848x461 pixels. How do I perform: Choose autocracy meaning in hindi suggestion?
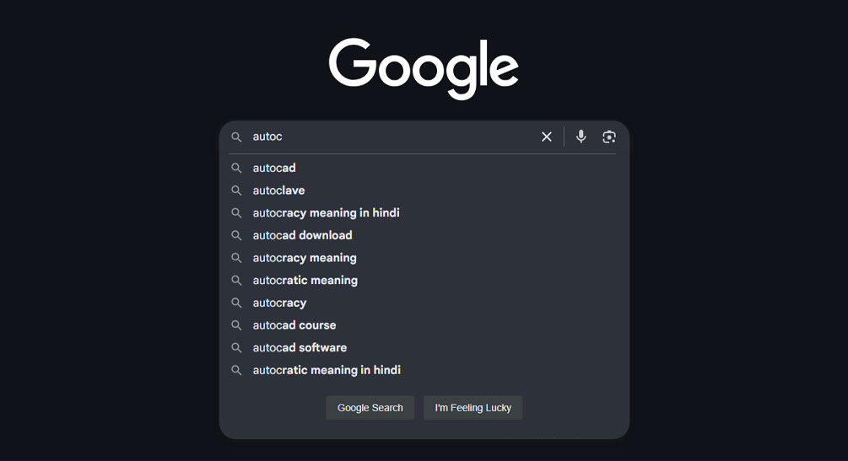coord(424,213)
